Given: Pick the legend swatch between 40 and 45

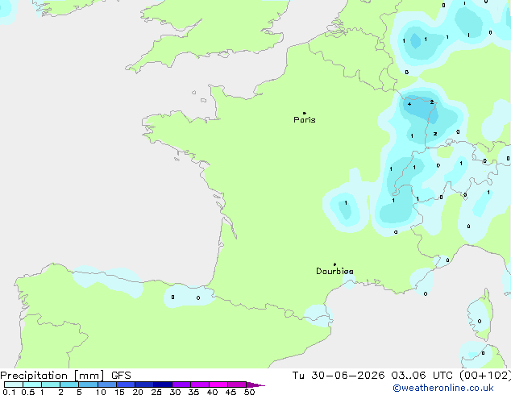Looking at the screenshot, I should click(x=218, y=385).
